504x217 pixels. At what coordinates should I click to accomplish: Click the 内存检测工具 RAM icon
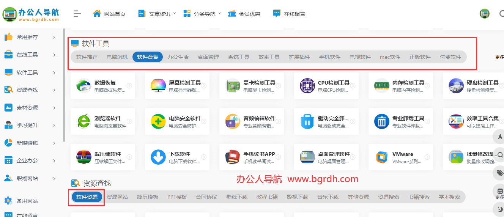(382, 86)
